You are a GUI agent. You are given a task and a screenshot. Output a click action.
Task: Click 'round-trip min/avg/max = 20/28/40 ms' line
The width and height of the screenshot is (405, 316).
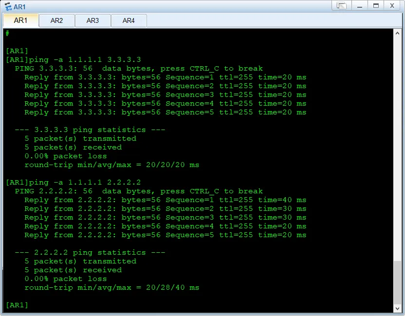(112, 288)
